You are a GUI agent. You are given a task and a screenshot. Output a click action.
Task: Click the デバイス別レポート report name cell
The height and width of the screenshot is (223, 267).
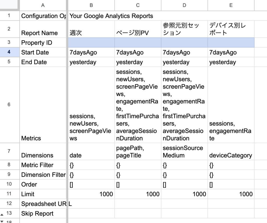tap(231, 29)
